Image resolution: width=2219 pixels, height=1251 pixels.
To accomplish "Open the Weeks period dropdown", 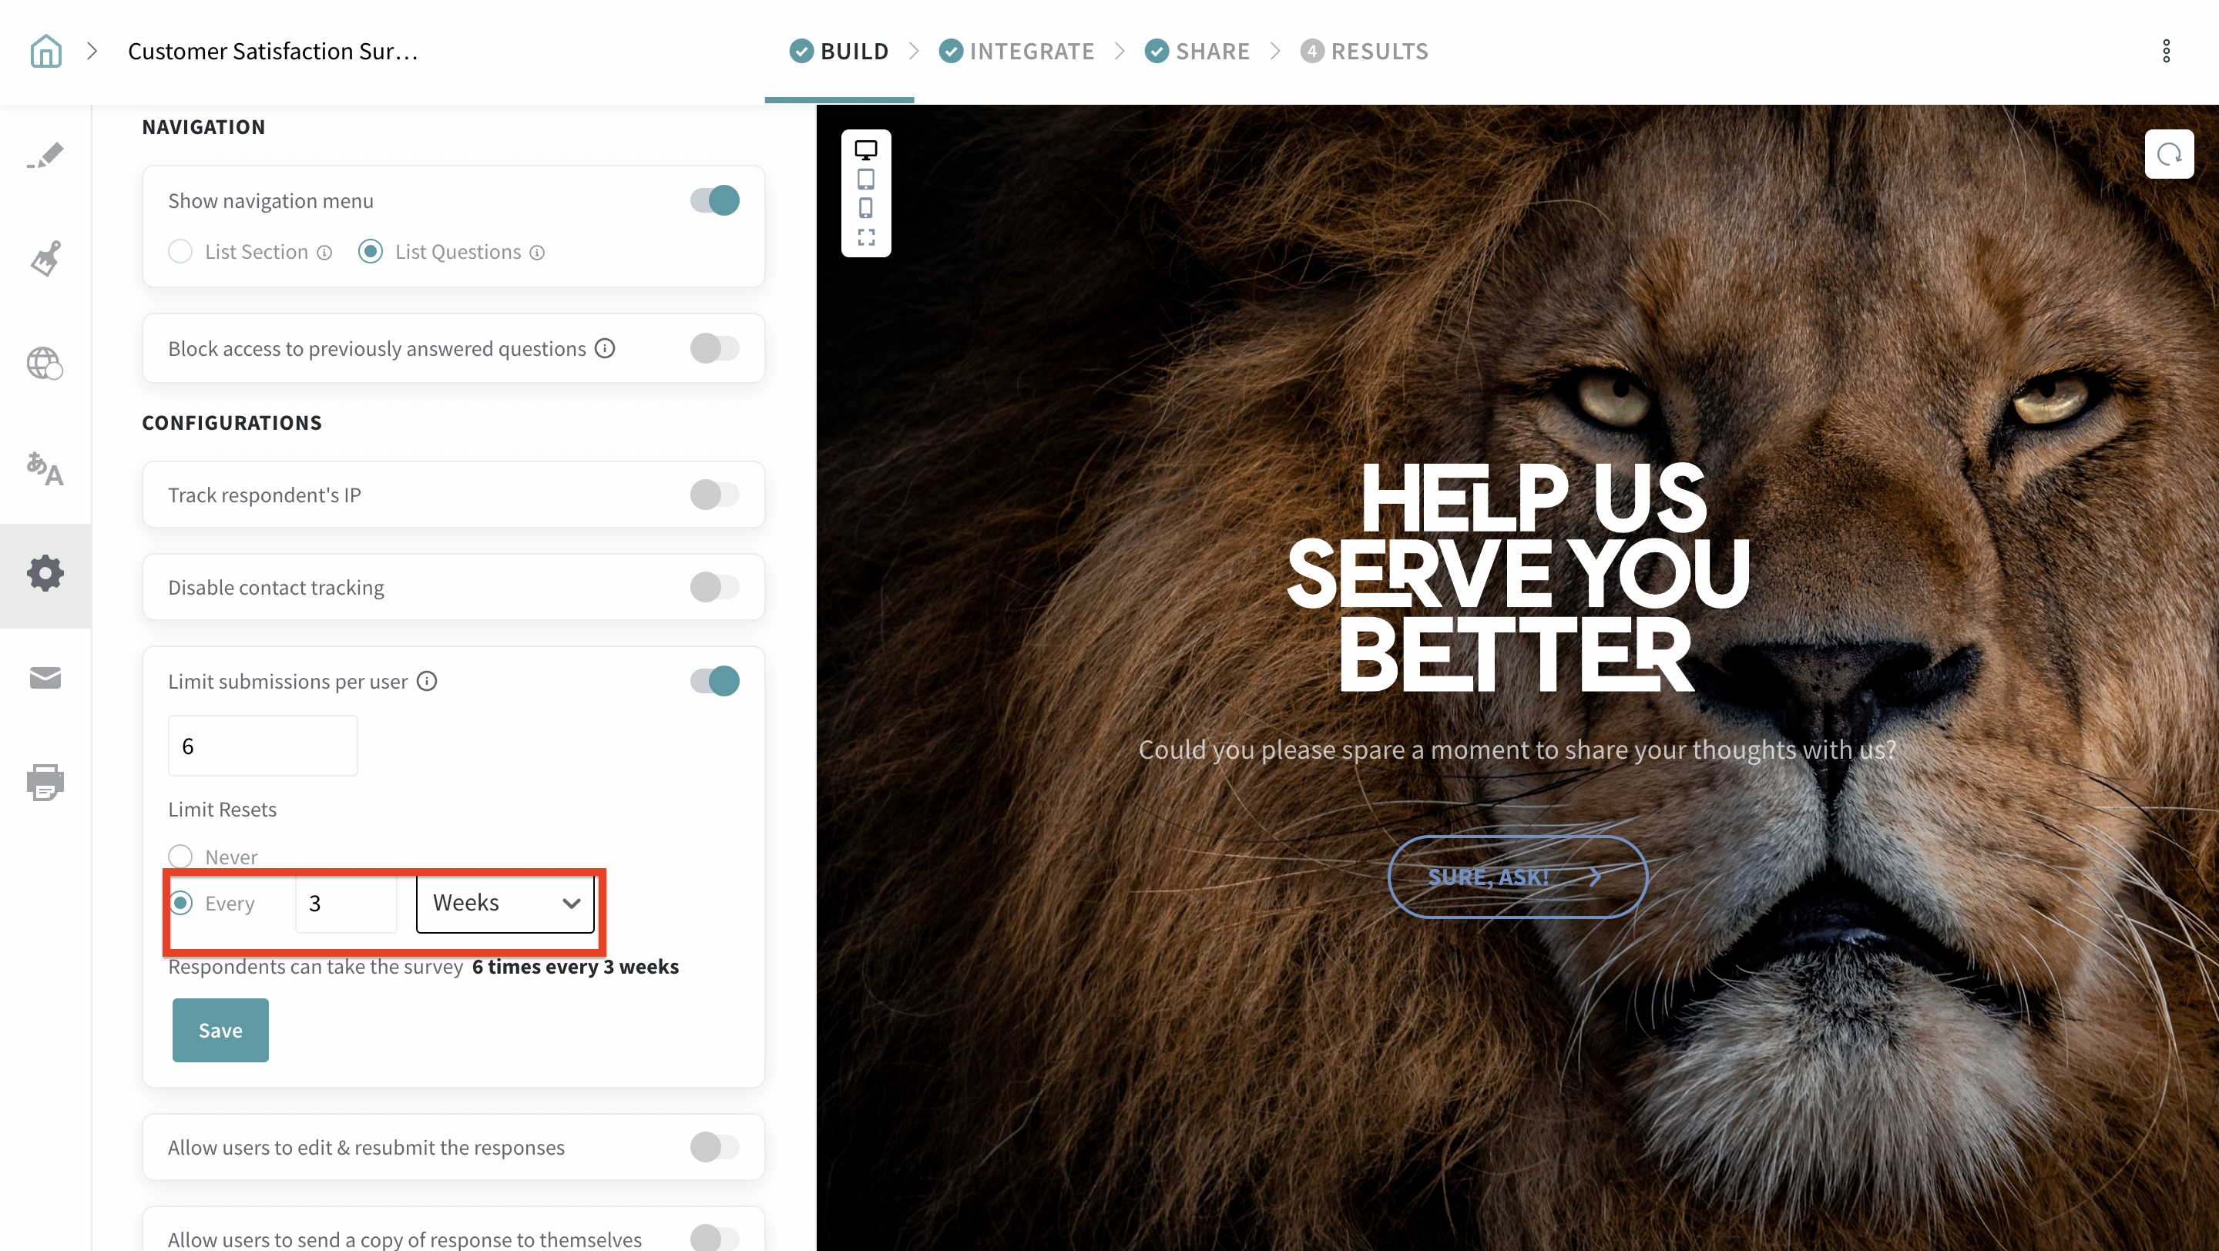I will (505, 903).
